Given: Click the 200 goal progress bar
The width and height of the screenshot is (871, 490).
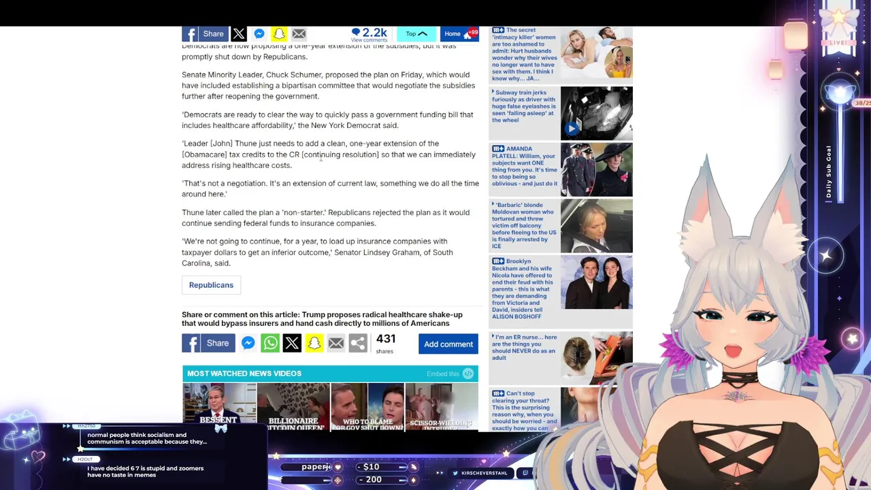Looking at the screenshot, I should click(x=381, y=480).
